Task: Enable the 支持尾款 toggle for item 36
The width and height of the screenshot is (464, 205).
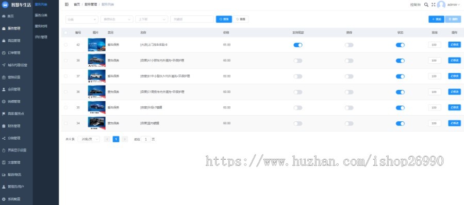Action: (x=298, y=92)
